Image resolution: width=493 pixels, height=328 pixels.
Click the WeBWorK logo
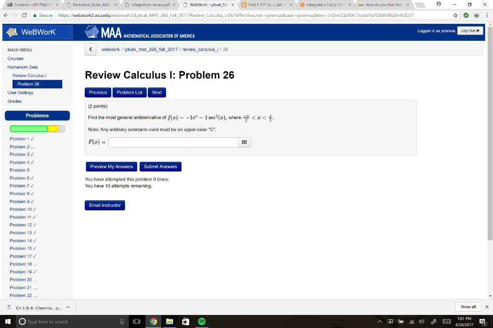[38, 32]
